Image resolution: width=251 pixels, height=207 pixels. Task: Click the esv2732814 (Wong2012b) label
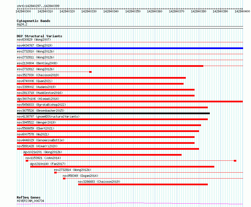[72, 170]
